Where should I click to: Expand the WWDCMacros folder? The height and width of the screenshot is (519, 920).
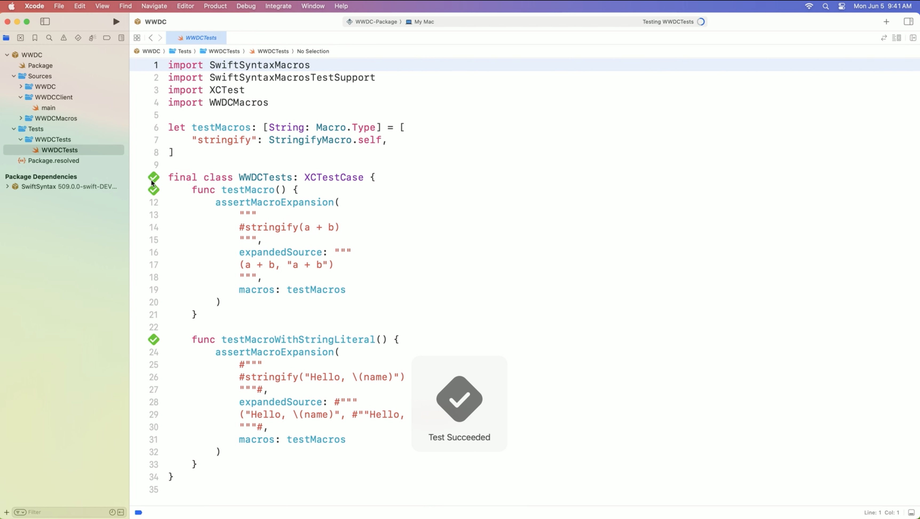point(21,118)
